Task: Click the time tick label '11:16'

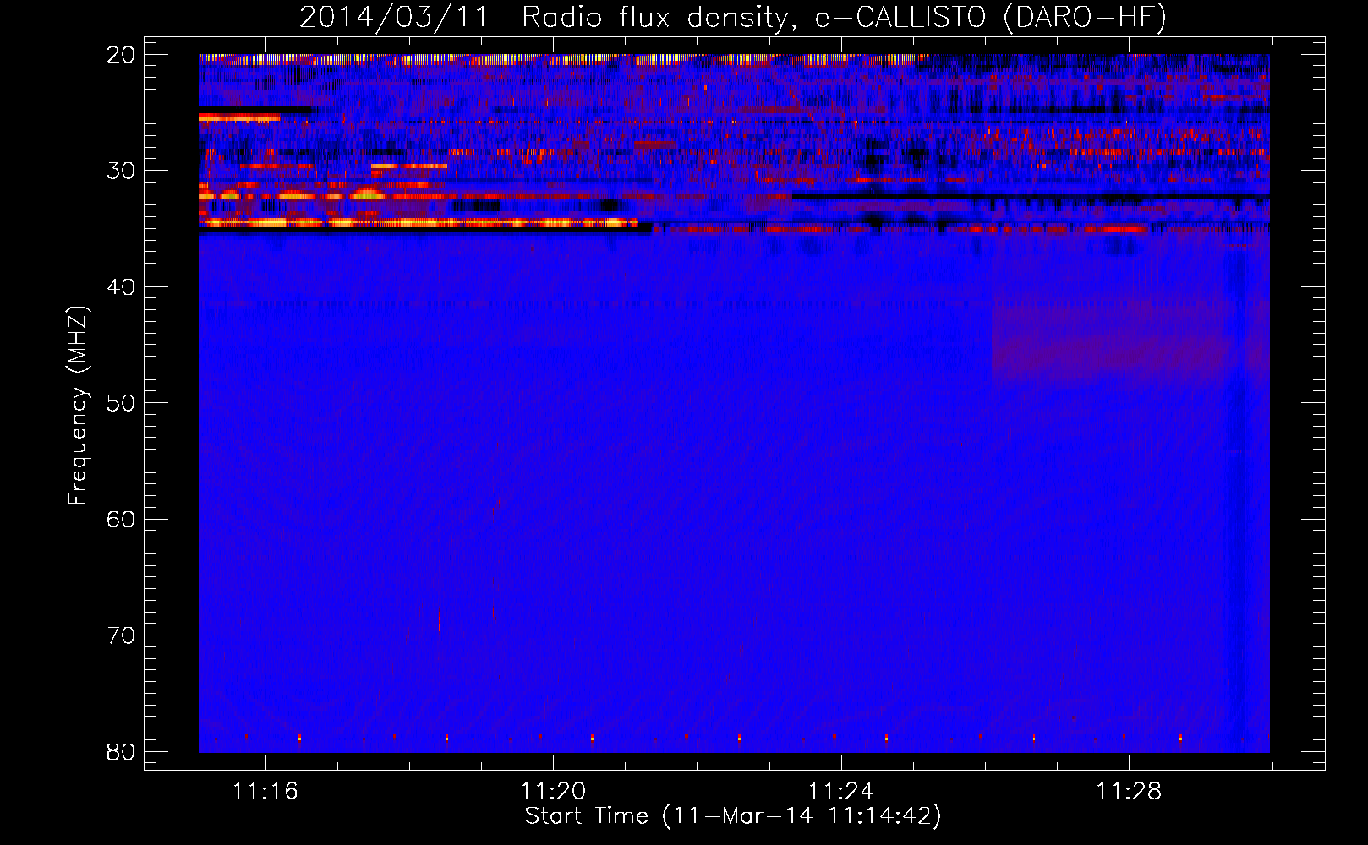Action: (265, 792)
